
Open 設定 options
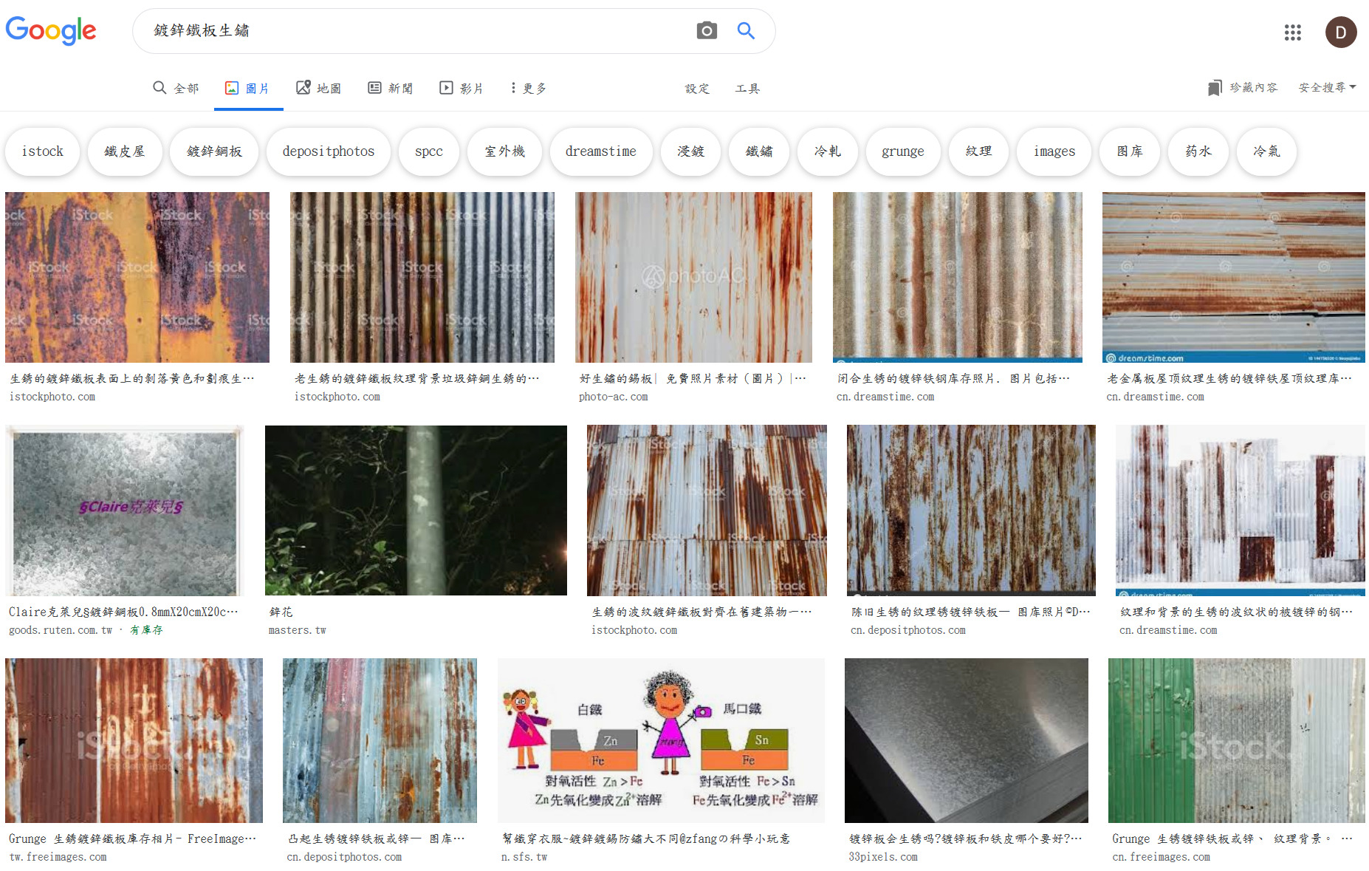(697, 89)
